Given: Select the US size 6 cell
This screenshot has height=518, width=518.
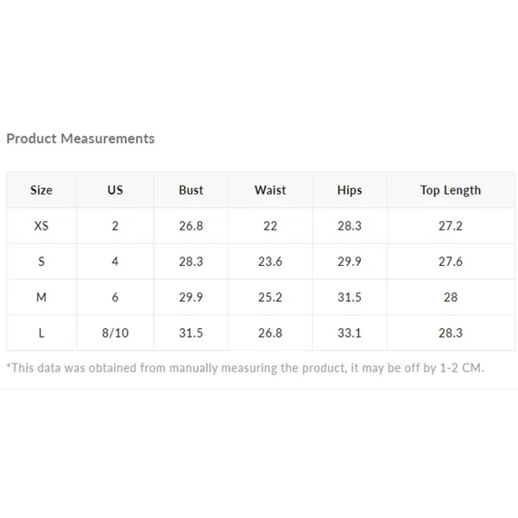Looking at the screenshot, I should [115, 297].
